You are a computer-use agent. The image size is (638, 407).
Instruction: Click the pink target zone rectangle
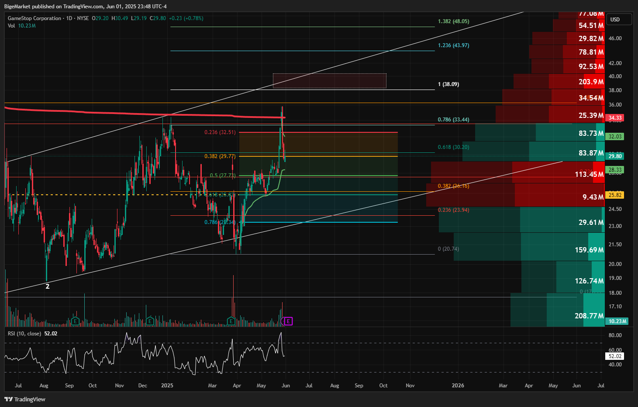click(x=330, y=81)
